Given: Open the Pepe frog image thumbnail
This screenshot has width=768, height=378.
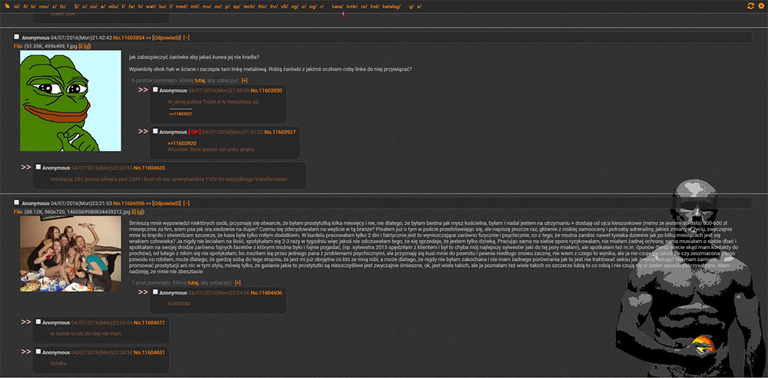Looking at the screenshot, I should coord(71,101).
